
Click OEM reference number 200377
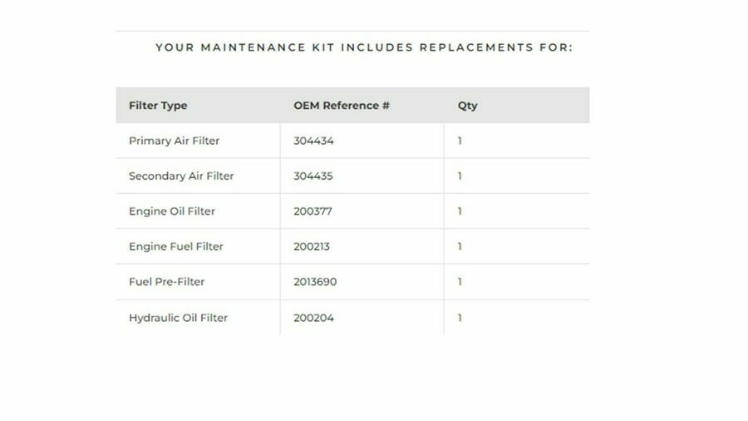[x=312, y=211]
